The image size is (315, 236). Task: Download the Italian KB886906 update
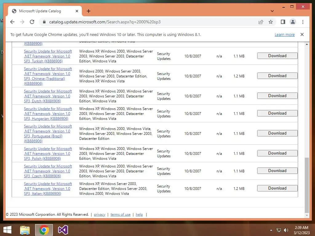pos(277,188)
